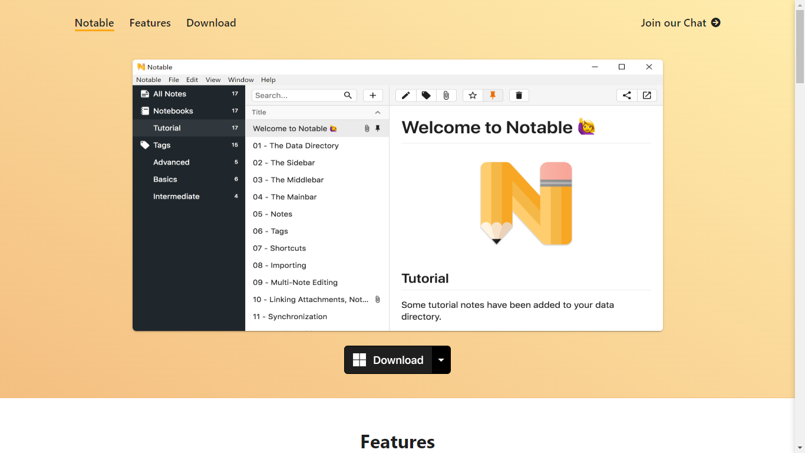Open the Edit menu

tap(192, 80)
